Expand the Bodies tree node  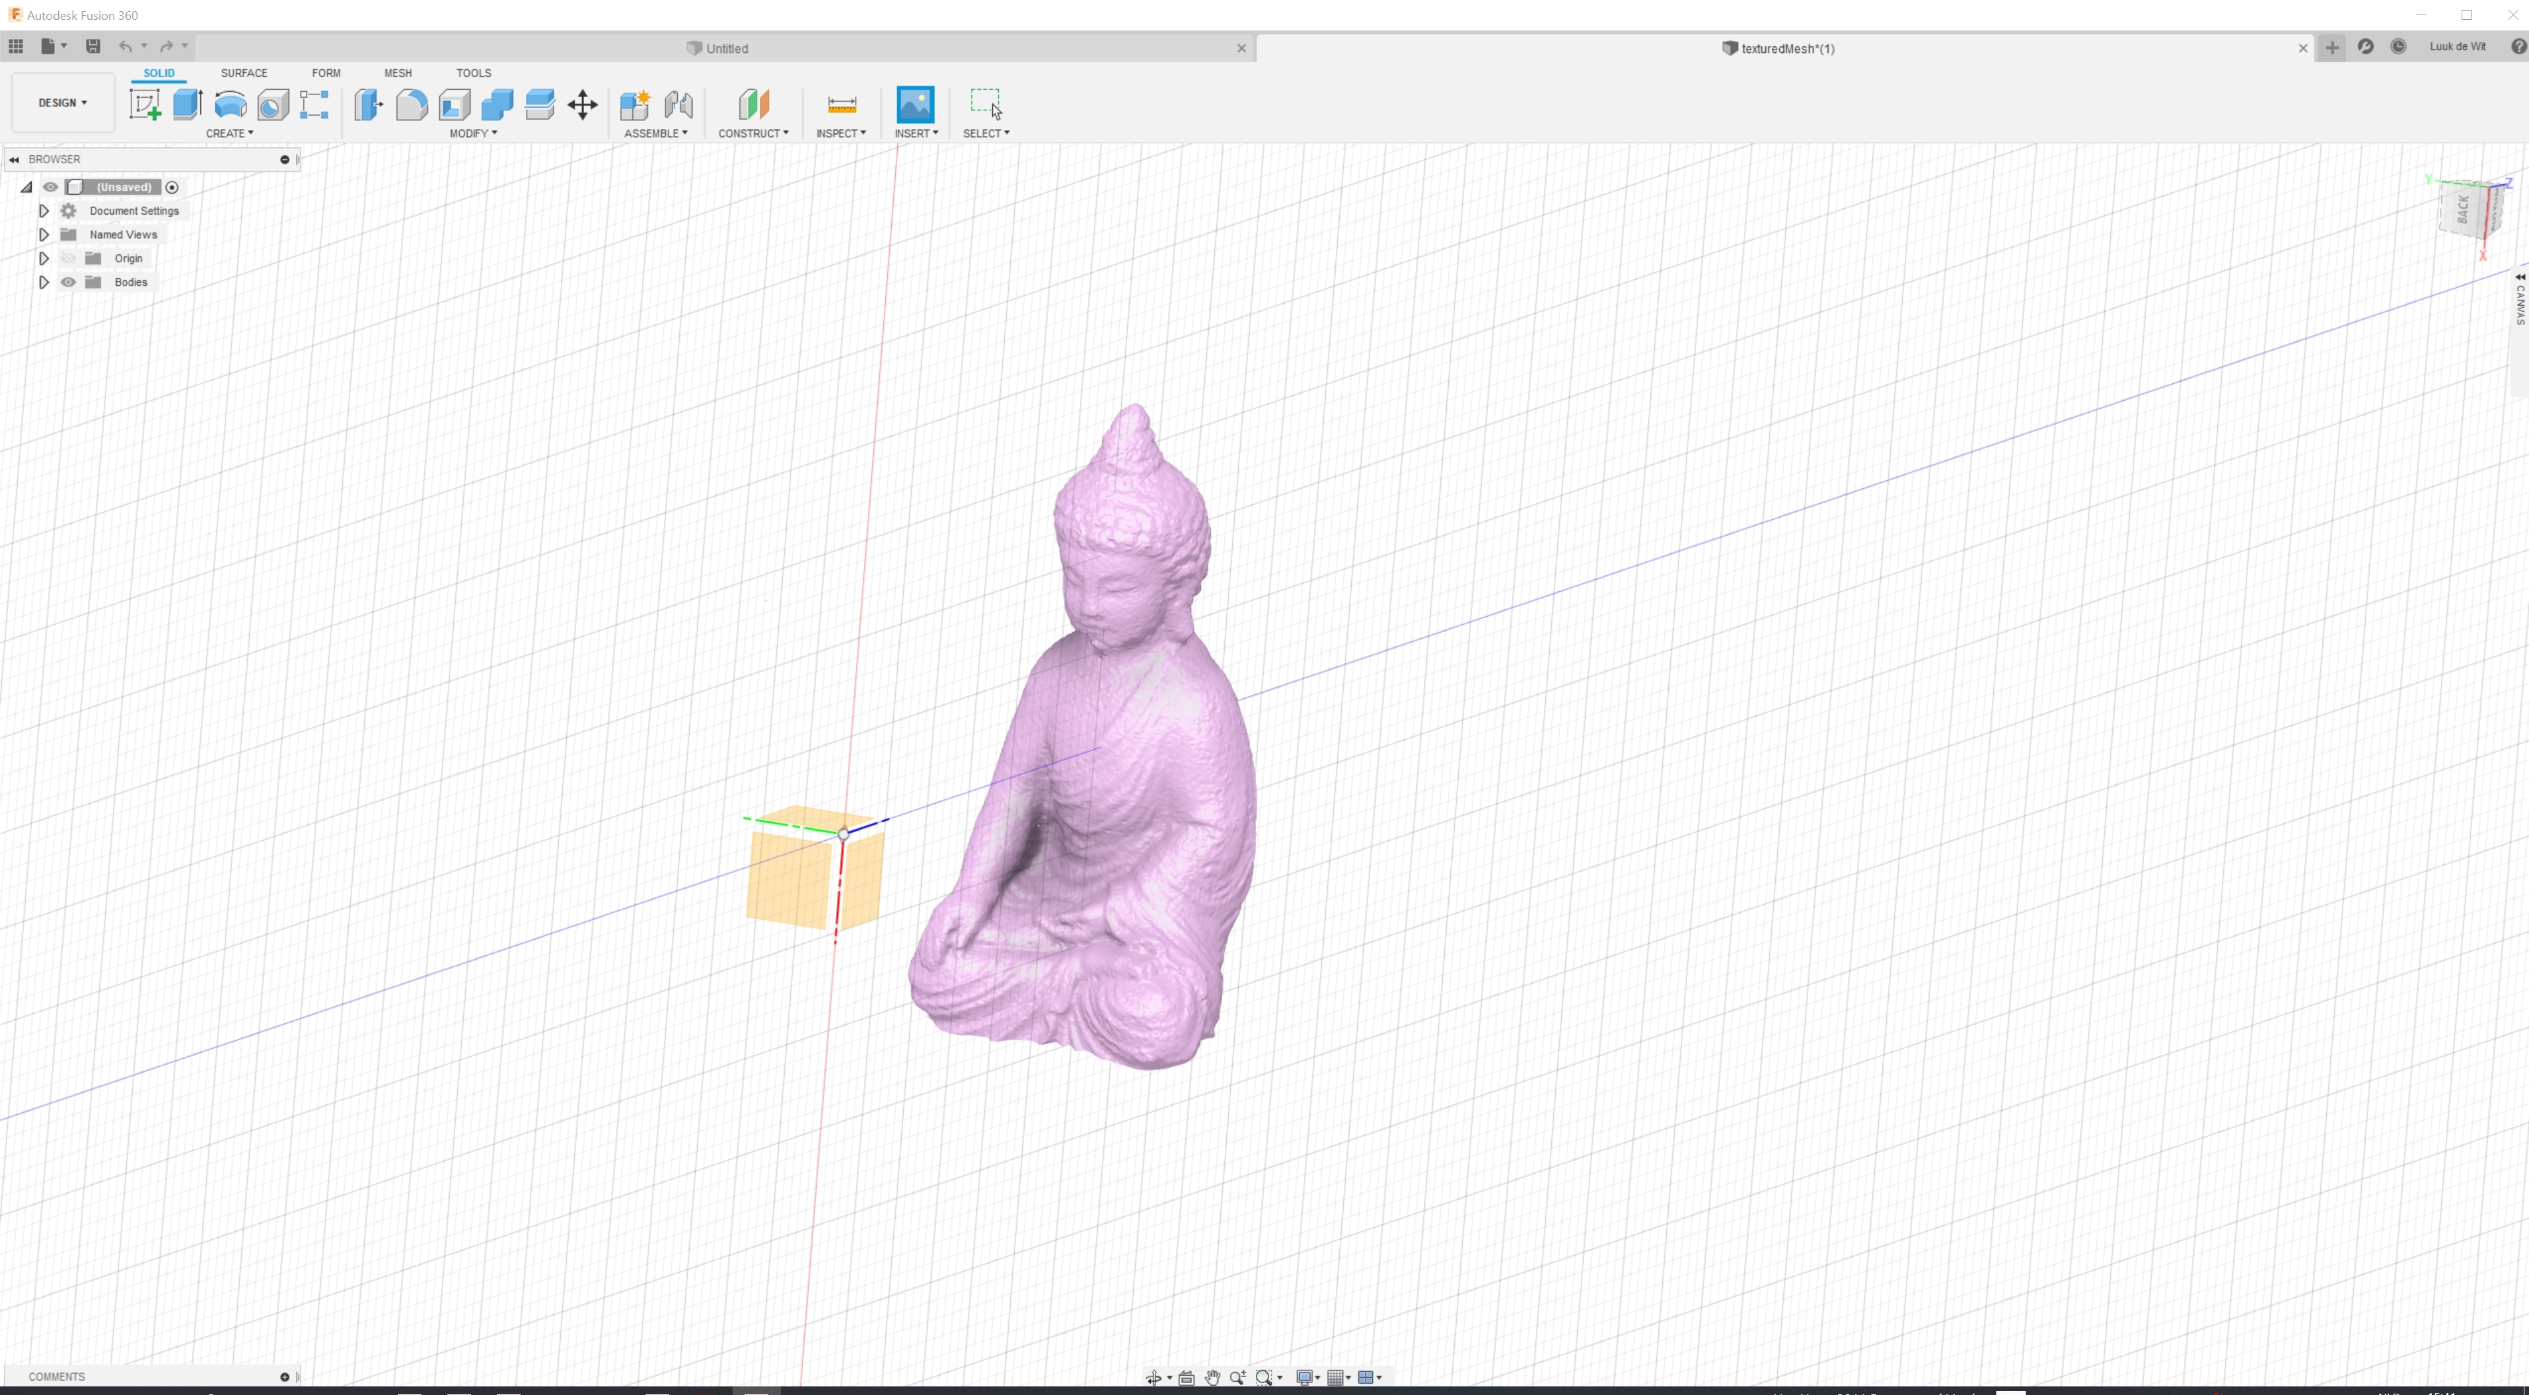click(44, 283)
